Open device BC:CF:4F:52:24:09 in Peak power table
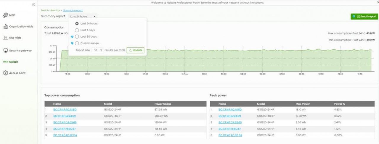The height and width of the screenshot is (144, 379). pos(229,116)
